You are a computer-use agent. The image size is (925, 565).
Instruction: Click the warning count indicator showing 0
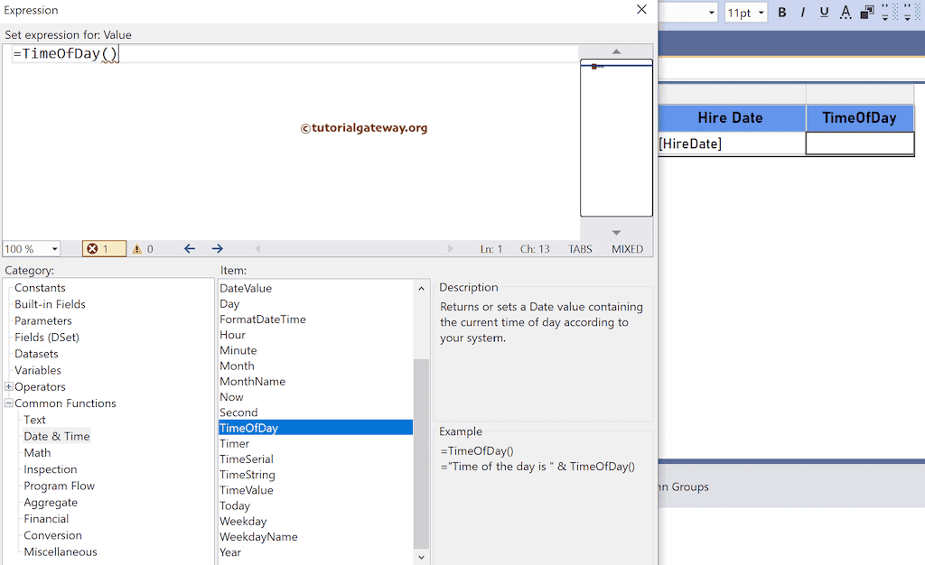[143, 248]
